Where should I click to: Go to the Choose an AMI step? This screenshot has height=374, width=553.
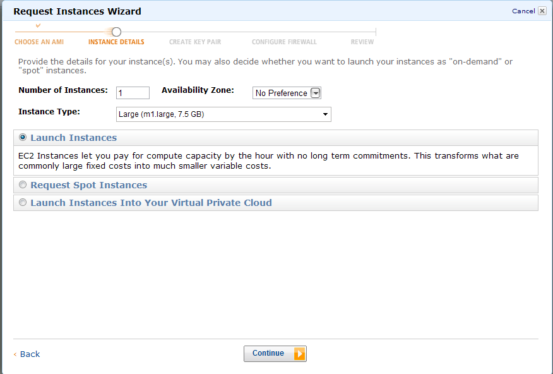point(39,42)
